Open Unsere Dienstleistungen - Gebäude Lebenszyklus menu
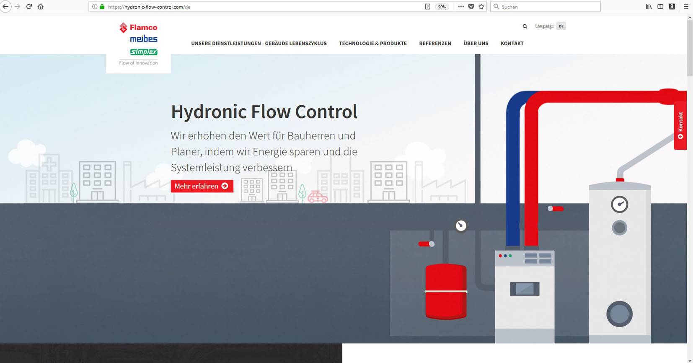The height and width of the screenshot is (363, 693). point(259,44)
